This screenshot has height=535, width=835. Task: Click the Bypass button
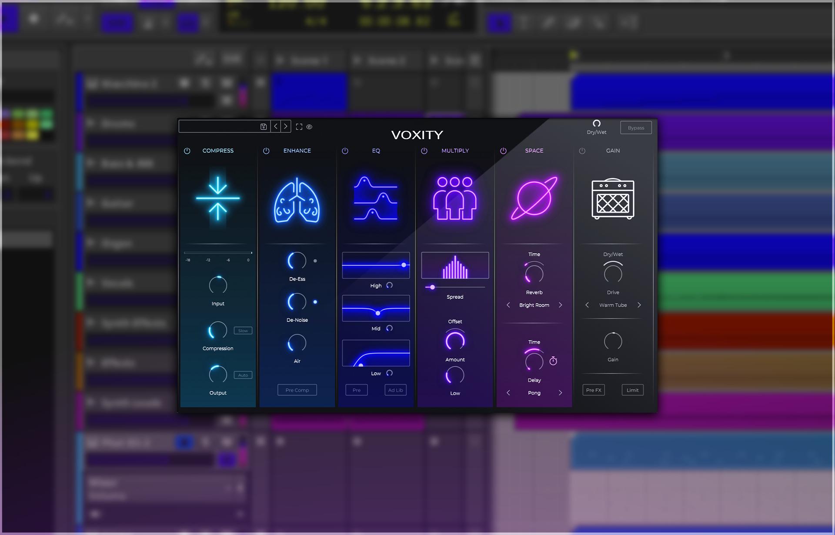[636, 128]
